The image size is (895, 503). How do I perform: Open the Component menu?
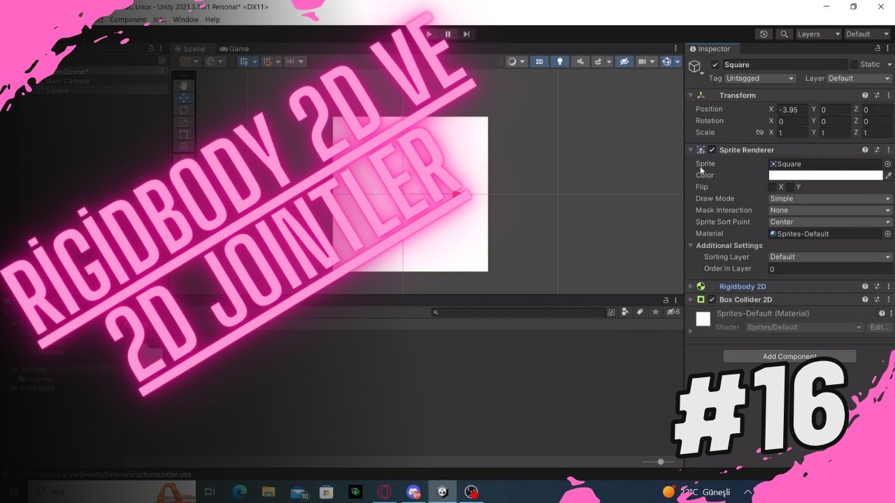128,20
